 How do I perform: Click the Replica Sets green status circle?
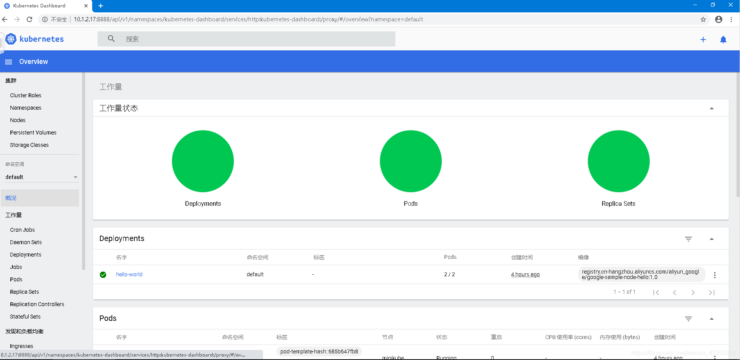pyautogui.click(x=619, y=161)
